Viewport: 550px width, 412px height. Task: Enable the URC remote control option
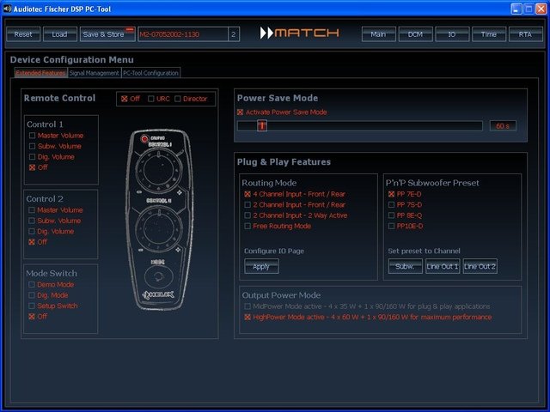coord(152,99)
